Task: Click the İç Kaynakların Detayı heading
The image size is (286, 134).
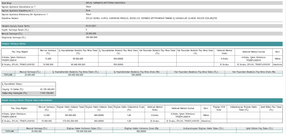Action: 13,84
